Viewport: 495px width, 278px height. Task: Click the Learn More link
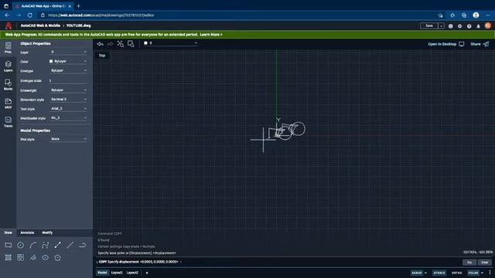(x=211, y=34)
